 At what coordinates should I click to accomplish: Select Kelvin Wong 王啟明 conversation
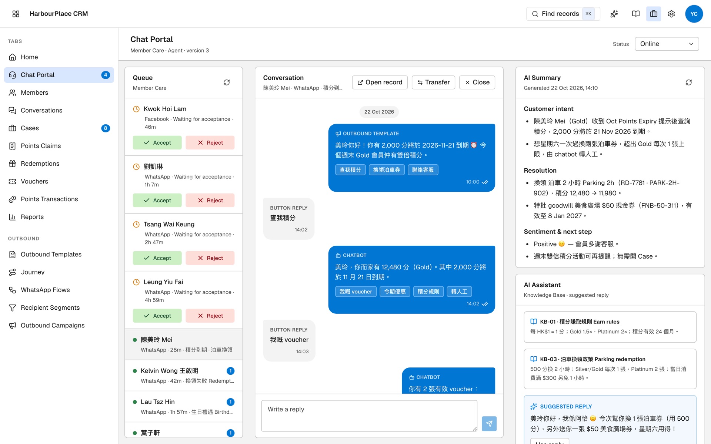pyautogui.click(x=184, y=375)
